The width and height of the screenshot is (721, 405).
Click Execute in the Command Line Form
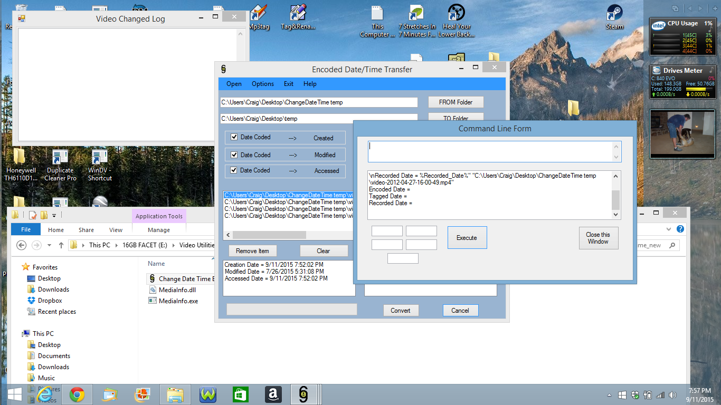(467, 238)
